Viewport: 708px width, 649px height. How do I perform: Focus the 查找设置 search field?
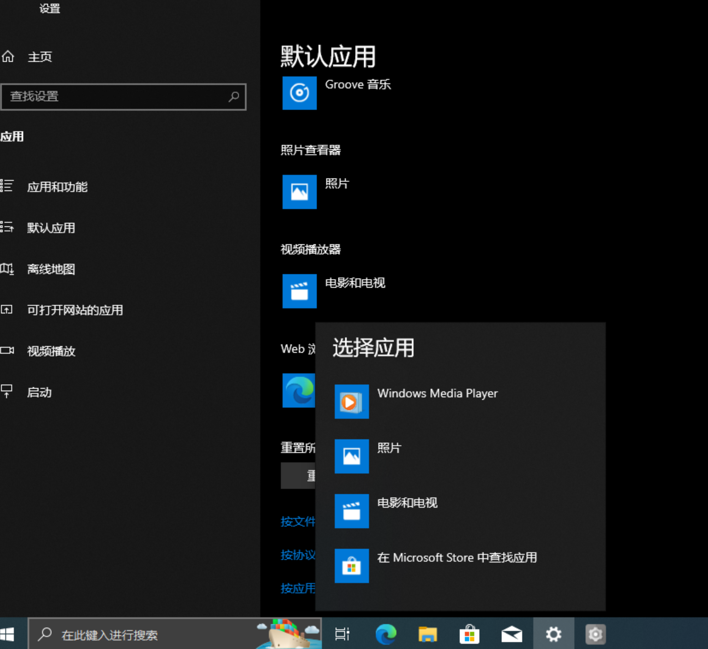tap(123, 97)
